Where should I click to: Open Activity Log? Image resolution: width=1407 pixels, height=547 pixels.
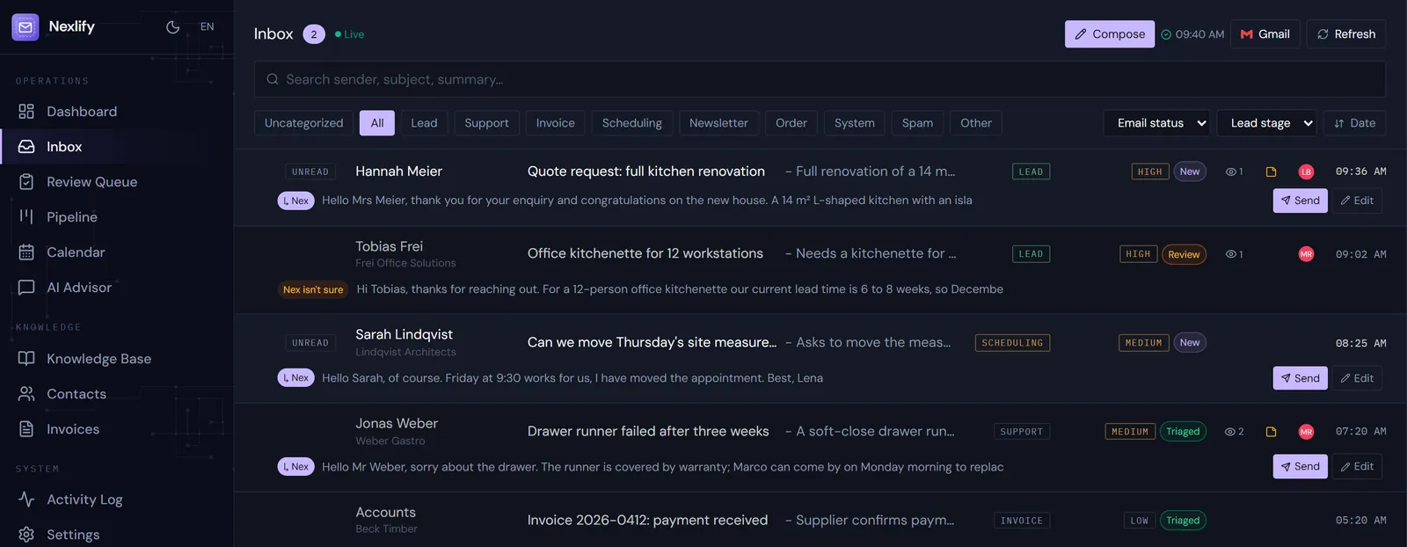[116, 500]
